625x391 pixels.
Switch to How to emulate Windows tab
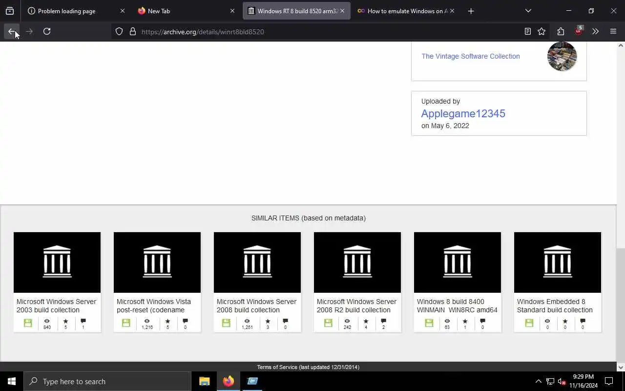click(x=406, y=11)
